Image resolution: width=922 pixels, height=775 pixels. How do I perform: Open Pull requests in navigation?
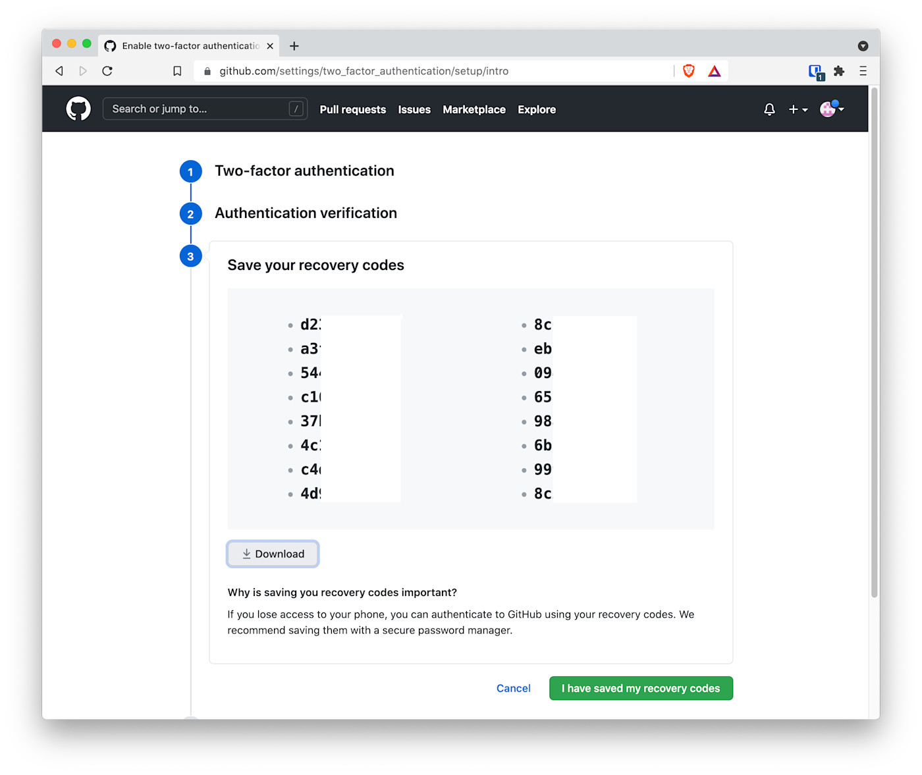pyautogui.click(x=352, y=109)
